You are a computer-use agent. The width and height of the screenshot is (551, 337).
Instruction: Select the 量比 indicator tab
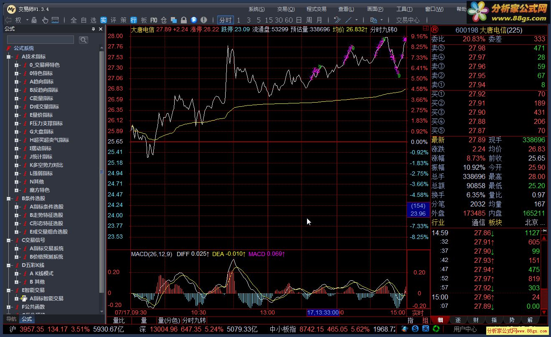pyautogui.click(x=119, y=320)
